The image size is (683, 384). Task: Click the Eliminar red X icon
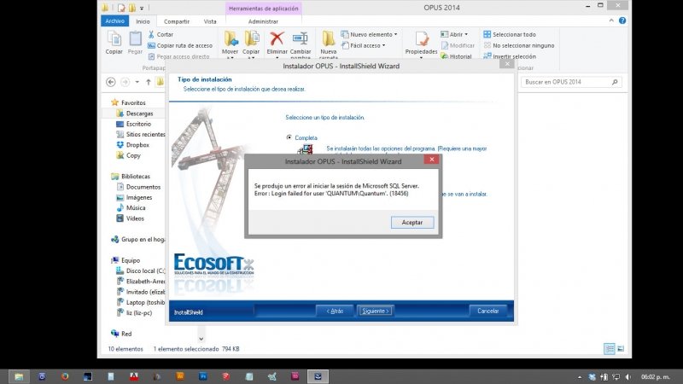point(277,39)
